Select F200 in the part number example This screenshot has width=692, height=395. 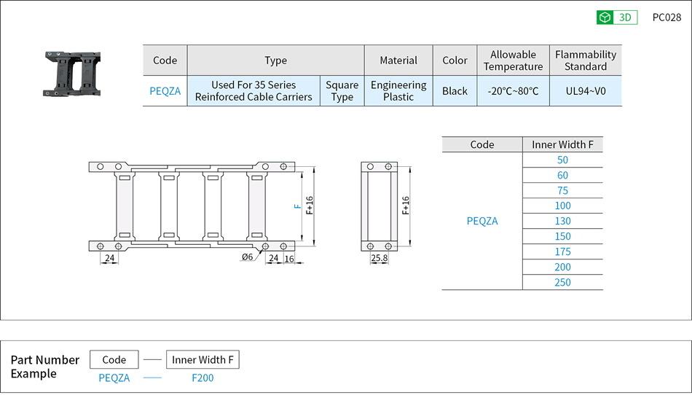(x=203, y=378)
